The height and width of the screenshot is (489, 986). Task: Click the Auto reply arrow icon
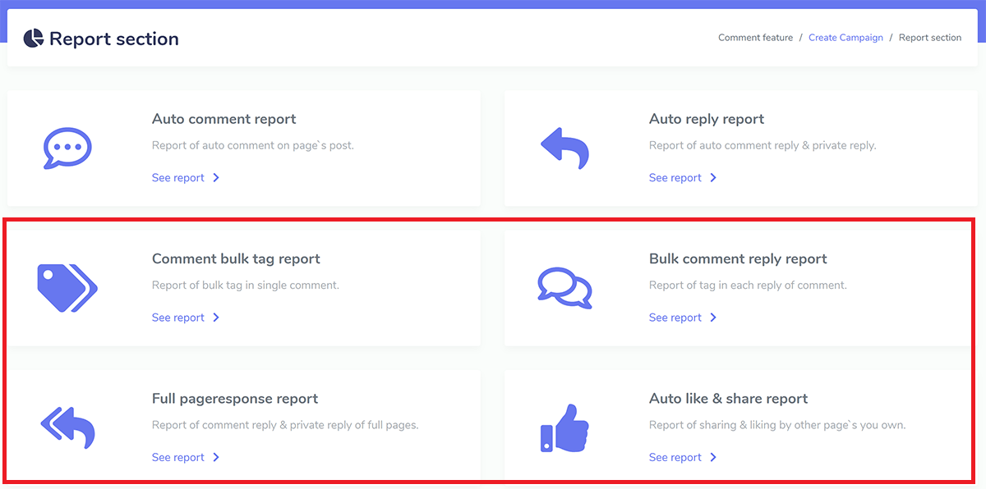pos(564,149)
